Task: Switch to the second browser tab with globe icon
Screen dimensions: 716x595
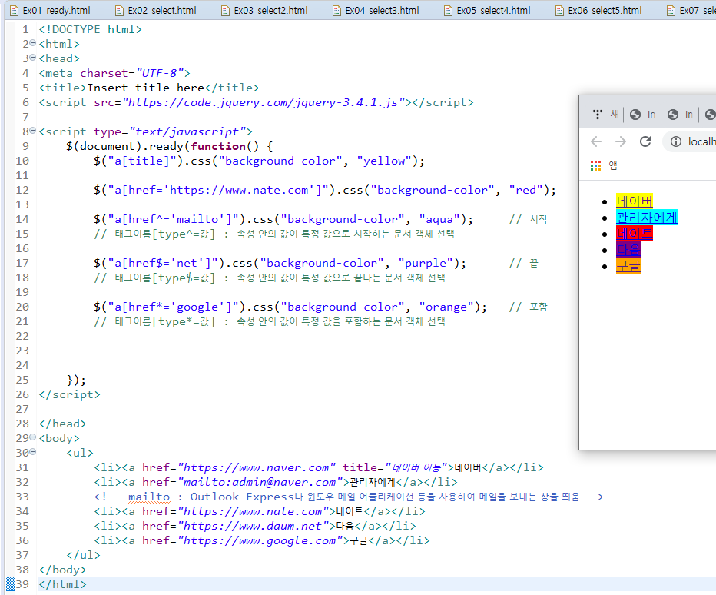Action: click(642, 115)
